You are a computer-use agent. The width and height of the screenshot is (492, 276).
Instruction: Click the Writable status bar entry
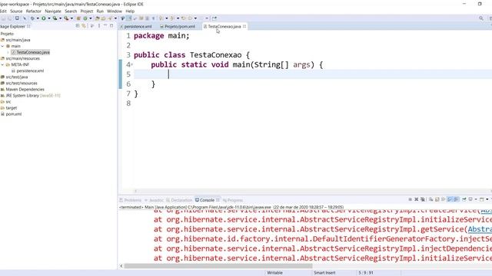275,273
